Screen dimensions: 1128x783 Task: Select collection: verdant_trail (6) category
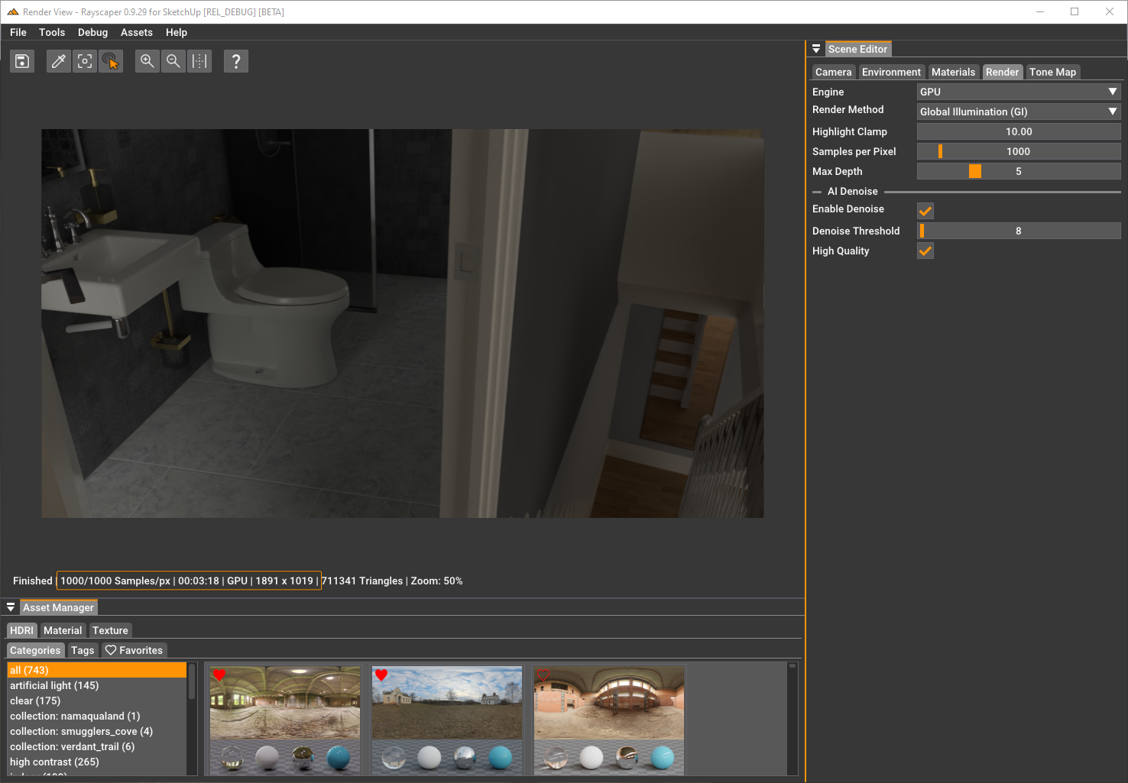96,746
